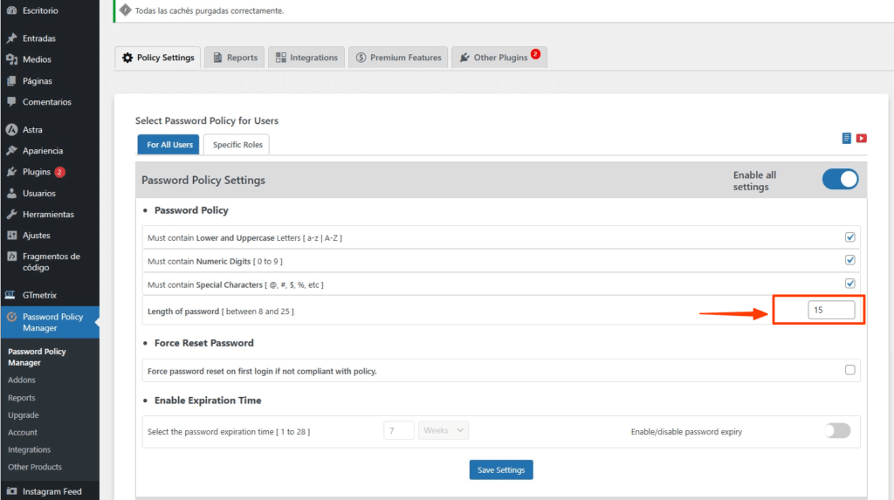
Task: Switch to the Integrations tab
Action: (x=306, y=58)
